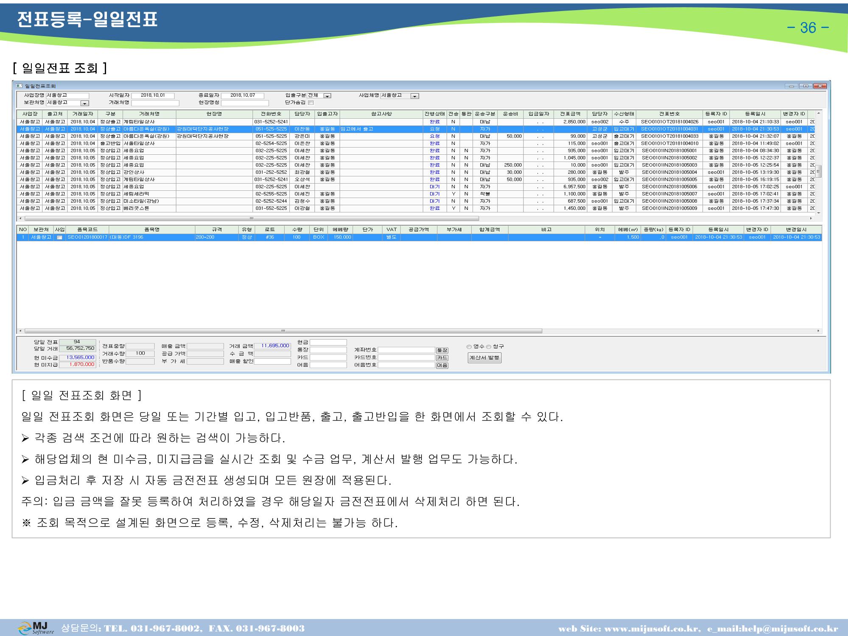Screen dimensions: 848x636
Task: Click the 계좌번호 input field
Action: point(406,350)
